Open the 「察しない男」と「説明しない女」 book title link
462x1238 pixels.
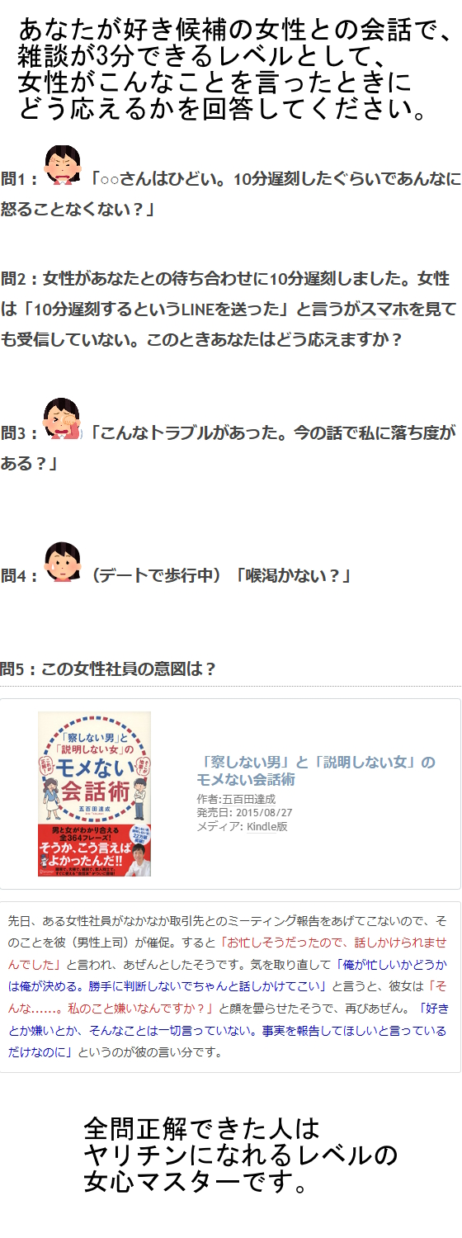pos(316,770)
